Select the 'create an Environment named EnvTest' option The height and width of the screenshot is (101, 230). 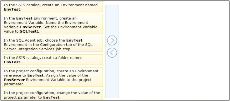tap(52, 7)
